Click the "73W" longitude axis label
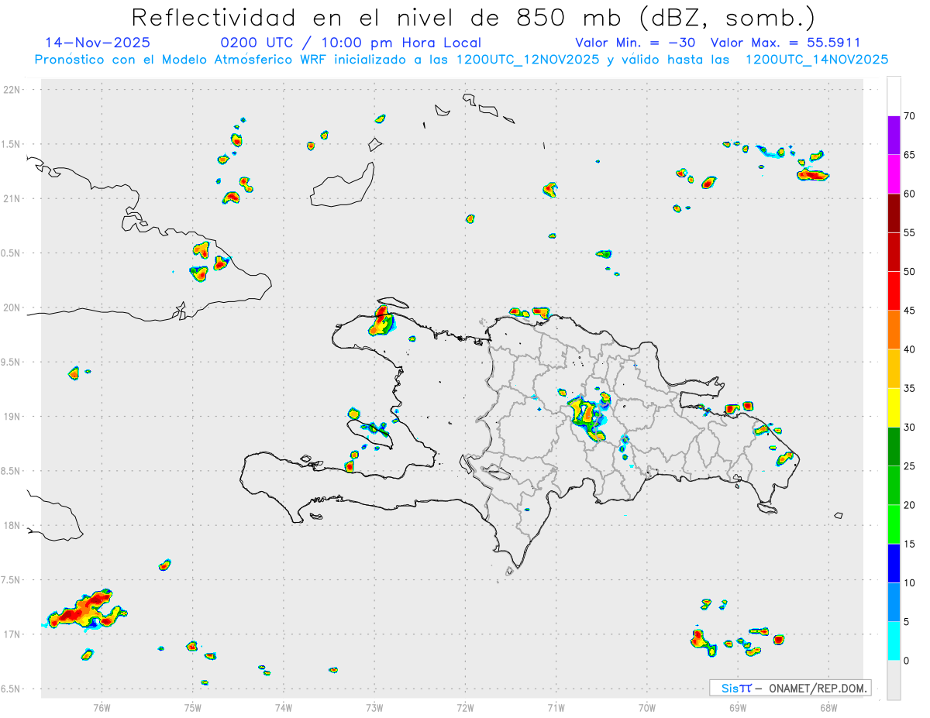 click(x=374, y=707)
